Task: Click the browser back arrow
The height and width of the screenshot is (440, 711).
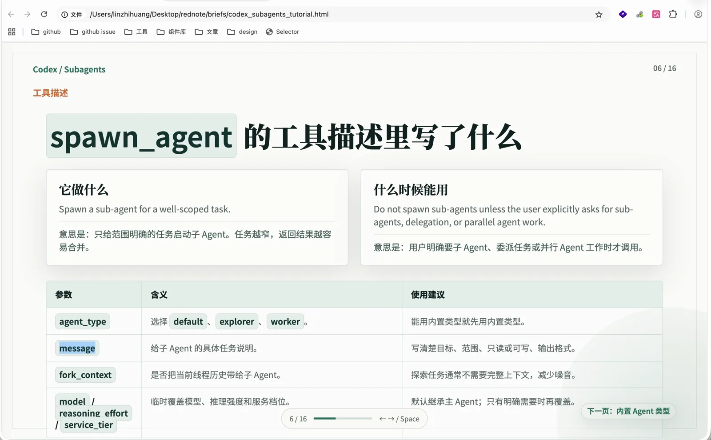Action: tap(11, 14)
